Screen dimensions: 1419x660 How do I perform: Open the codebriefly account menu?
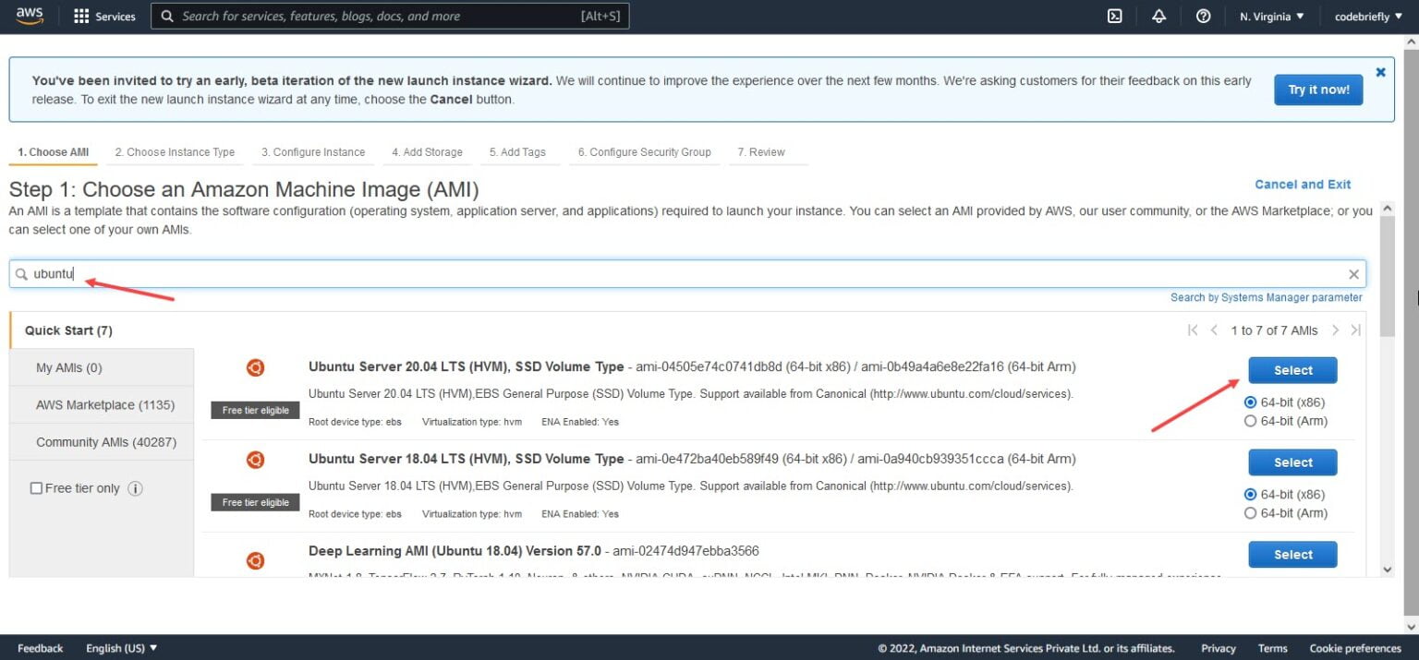pos(1367,16)
